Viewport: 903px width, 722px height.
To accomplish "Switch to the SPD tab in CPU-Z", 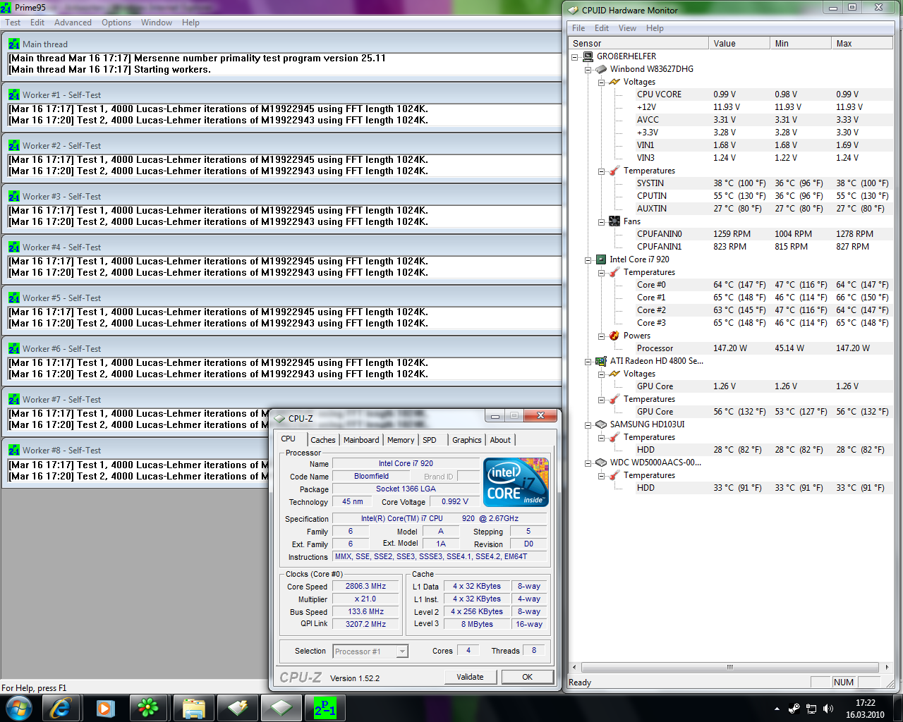I will pos(430,440).
